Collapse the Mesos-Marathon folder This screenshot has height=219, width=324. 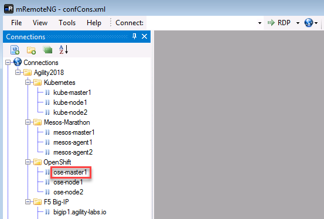(x=28, y=122)
